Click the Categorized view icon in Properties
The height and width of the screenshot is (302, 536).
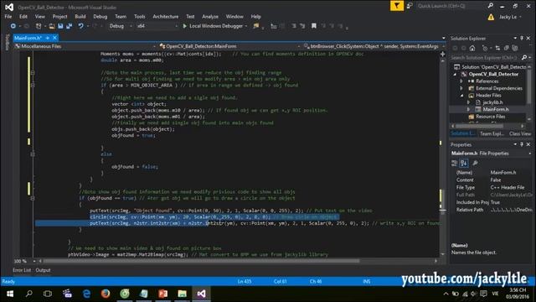454,163
